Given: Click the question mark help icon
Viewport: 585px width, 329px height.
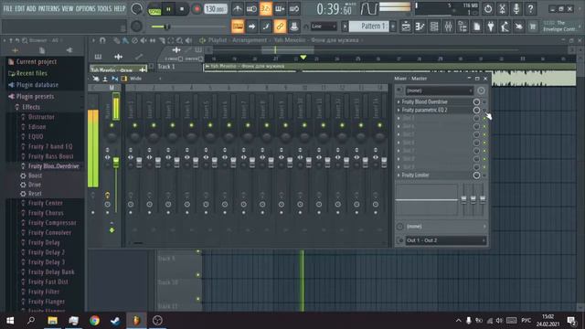Looking at the screenshot, I should click(x=530, y=8).
